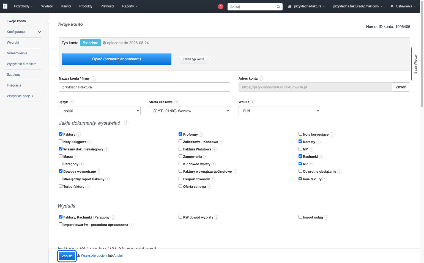Viewport: 424px width, 263px height.
Task: Go to Wydatki in top menu
Action: pyautogui.click(x=47, y=6)
